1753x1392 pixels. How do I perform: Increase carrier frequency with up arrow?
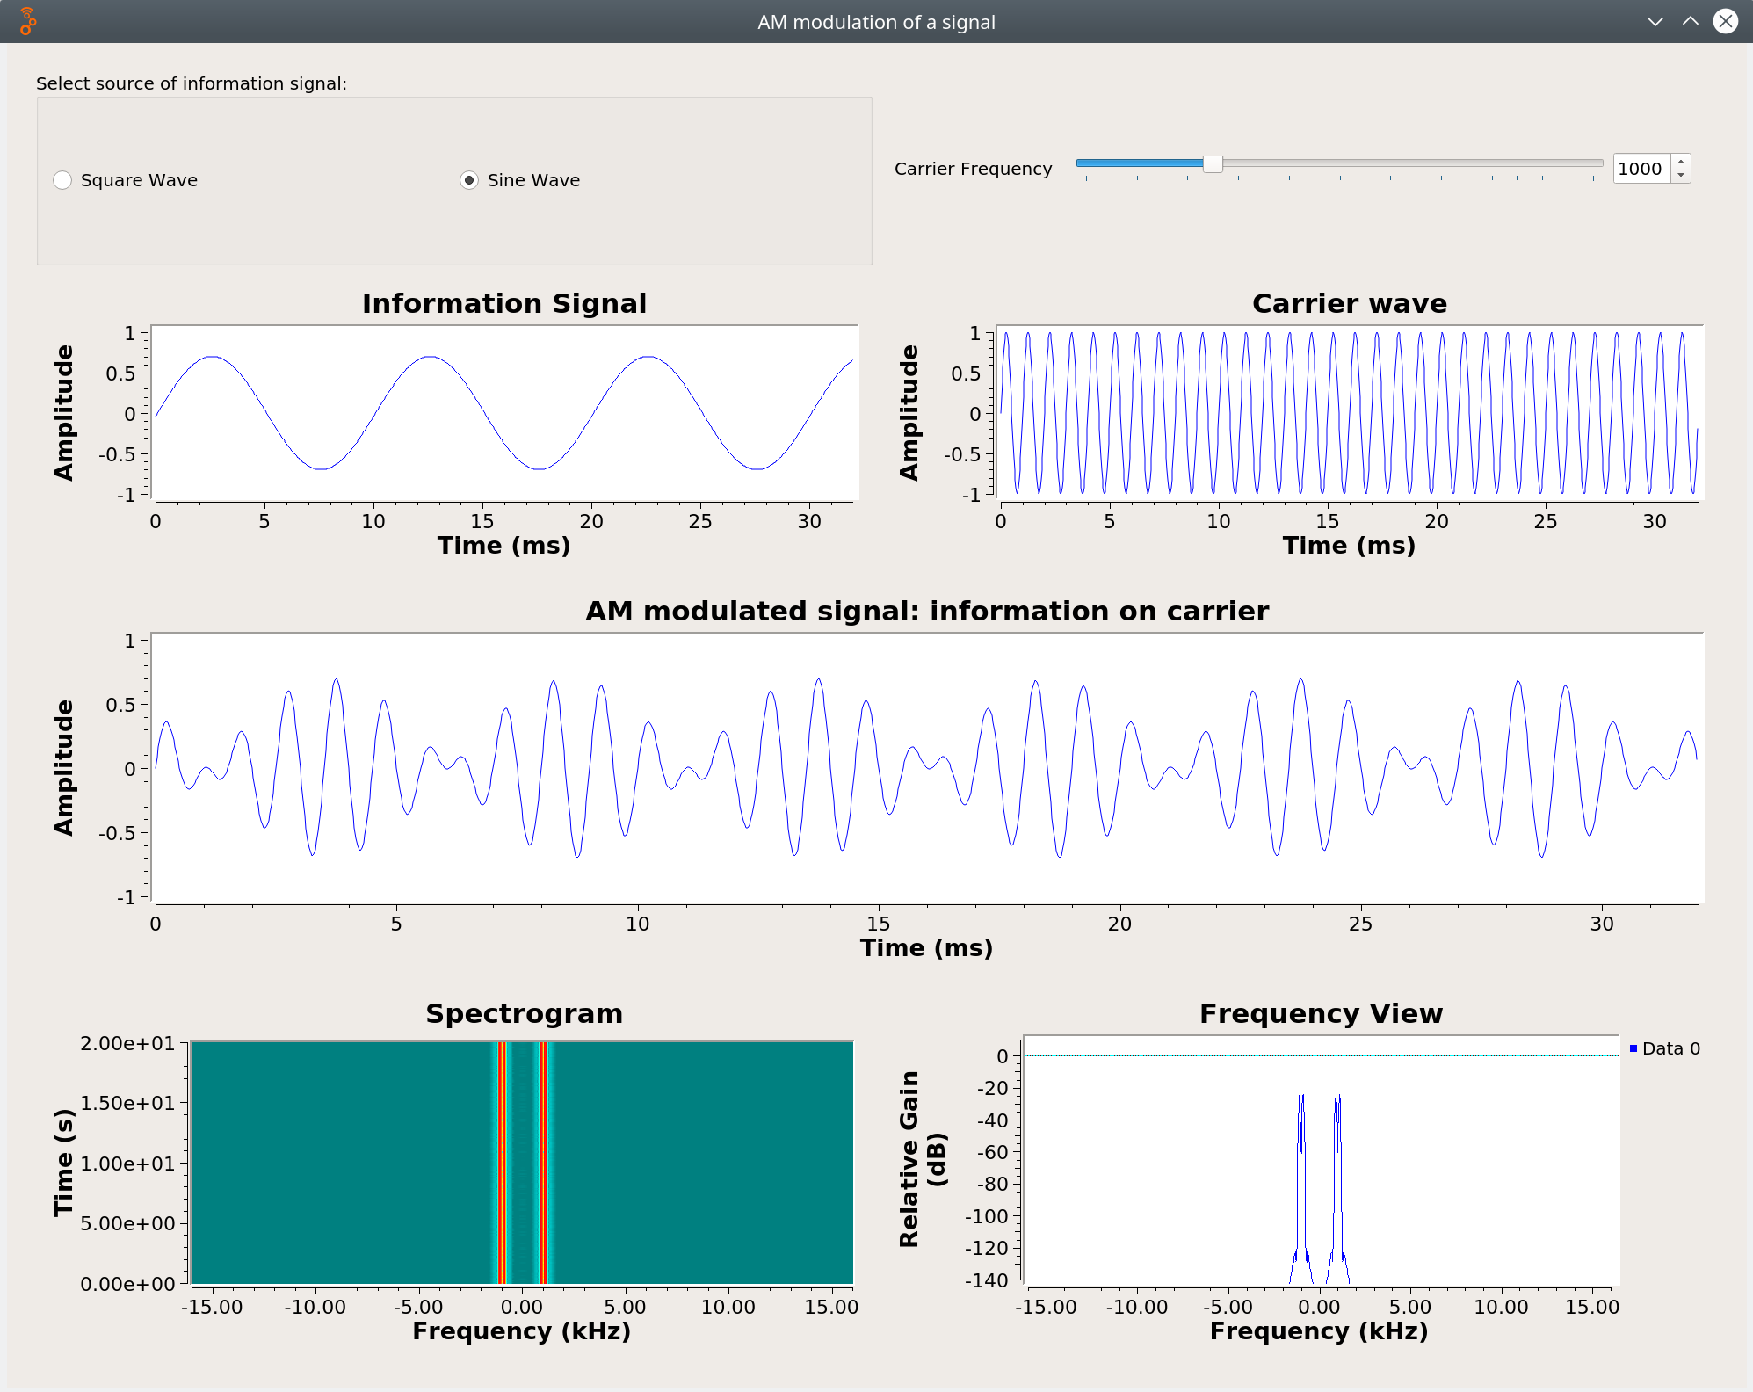[1681, 162]
